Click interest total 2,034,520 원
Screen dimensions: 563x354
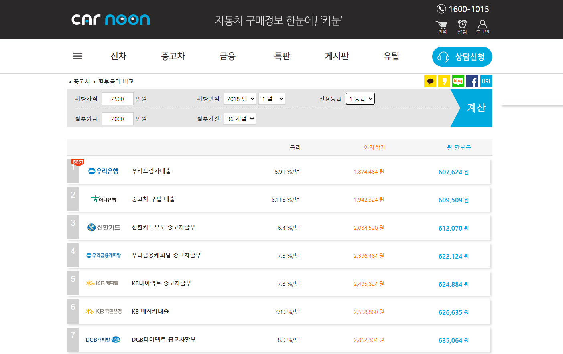pos(369,228)
